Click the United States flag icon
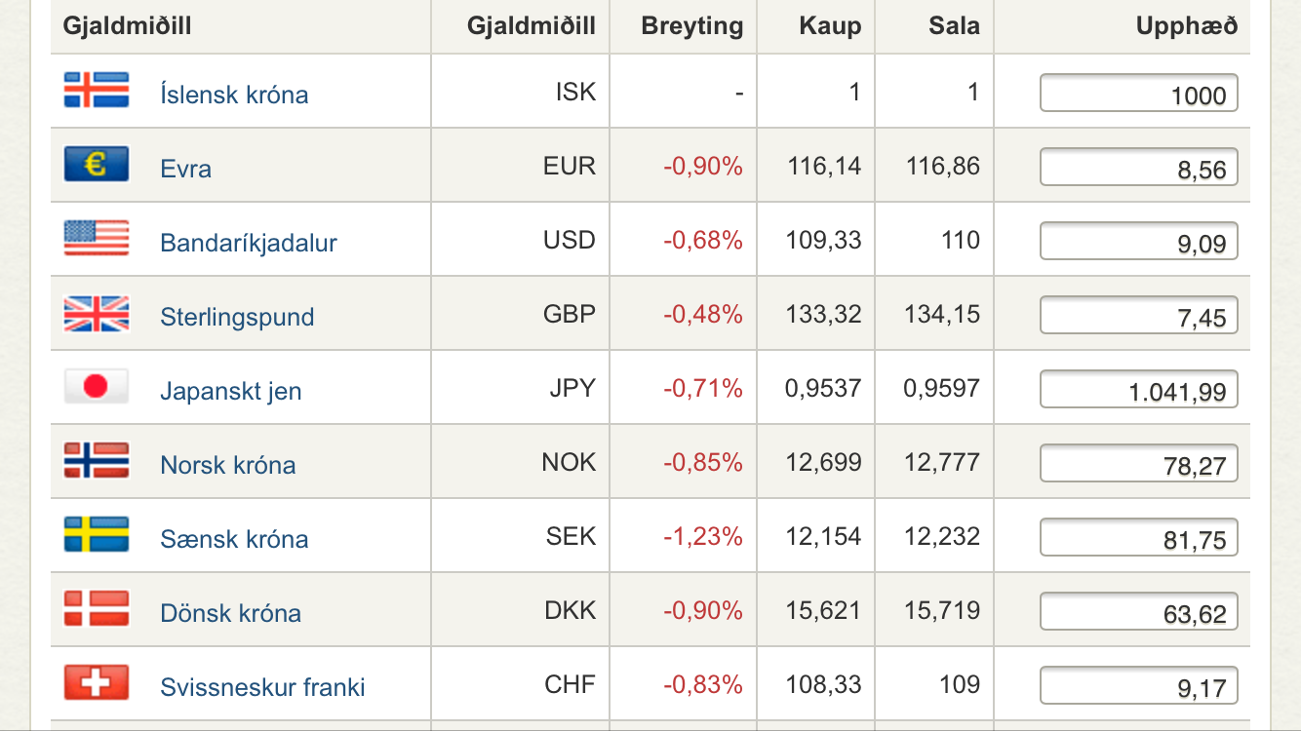The width and height of the screenshot is (1301, 731). pyautogui.click(x=97, y=238)
